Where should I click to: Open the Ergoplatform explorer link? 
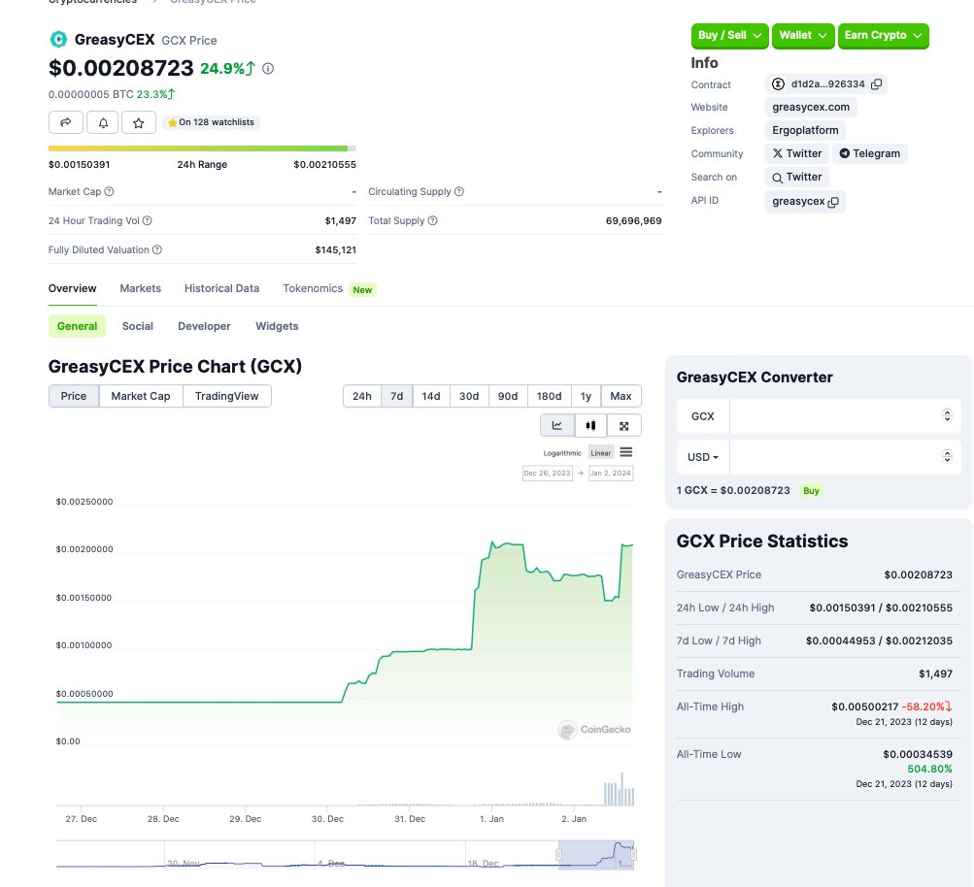[x=805, y=130]
